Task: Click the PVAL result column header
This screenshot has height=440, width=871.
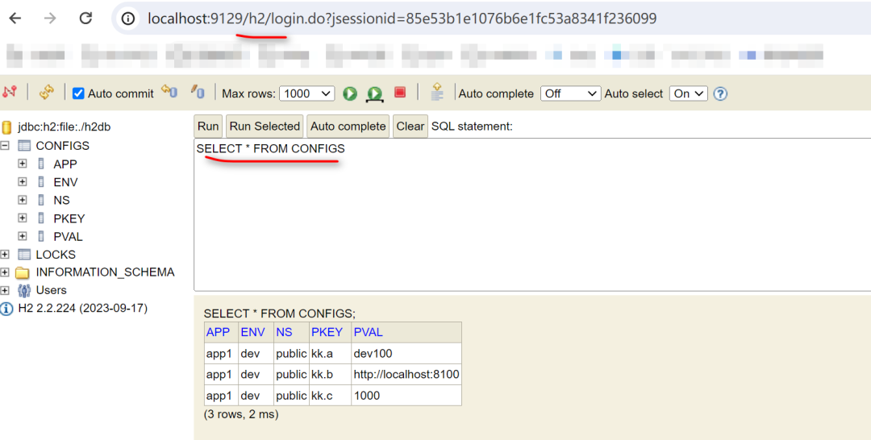Action: [x=368, y=332]
